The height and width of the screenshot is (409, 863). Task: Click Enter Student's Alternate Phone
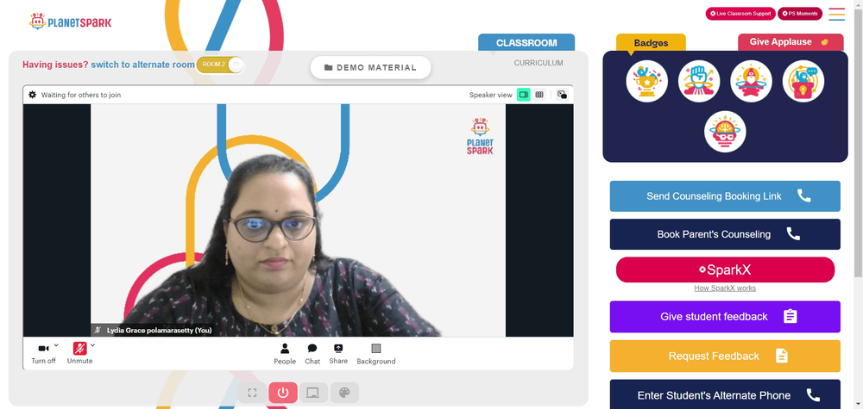coord(725,394)
